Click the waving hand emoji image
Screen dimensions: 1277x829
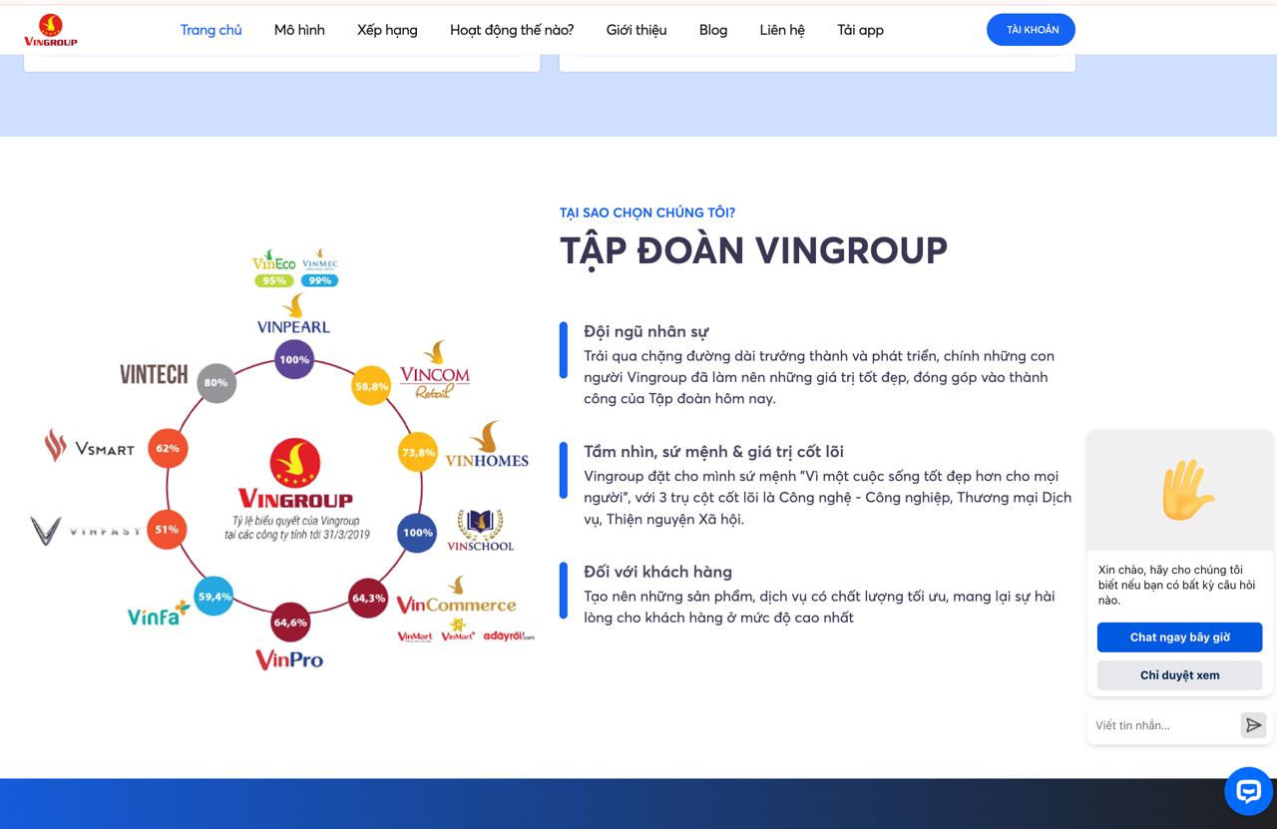(1187, 490)
